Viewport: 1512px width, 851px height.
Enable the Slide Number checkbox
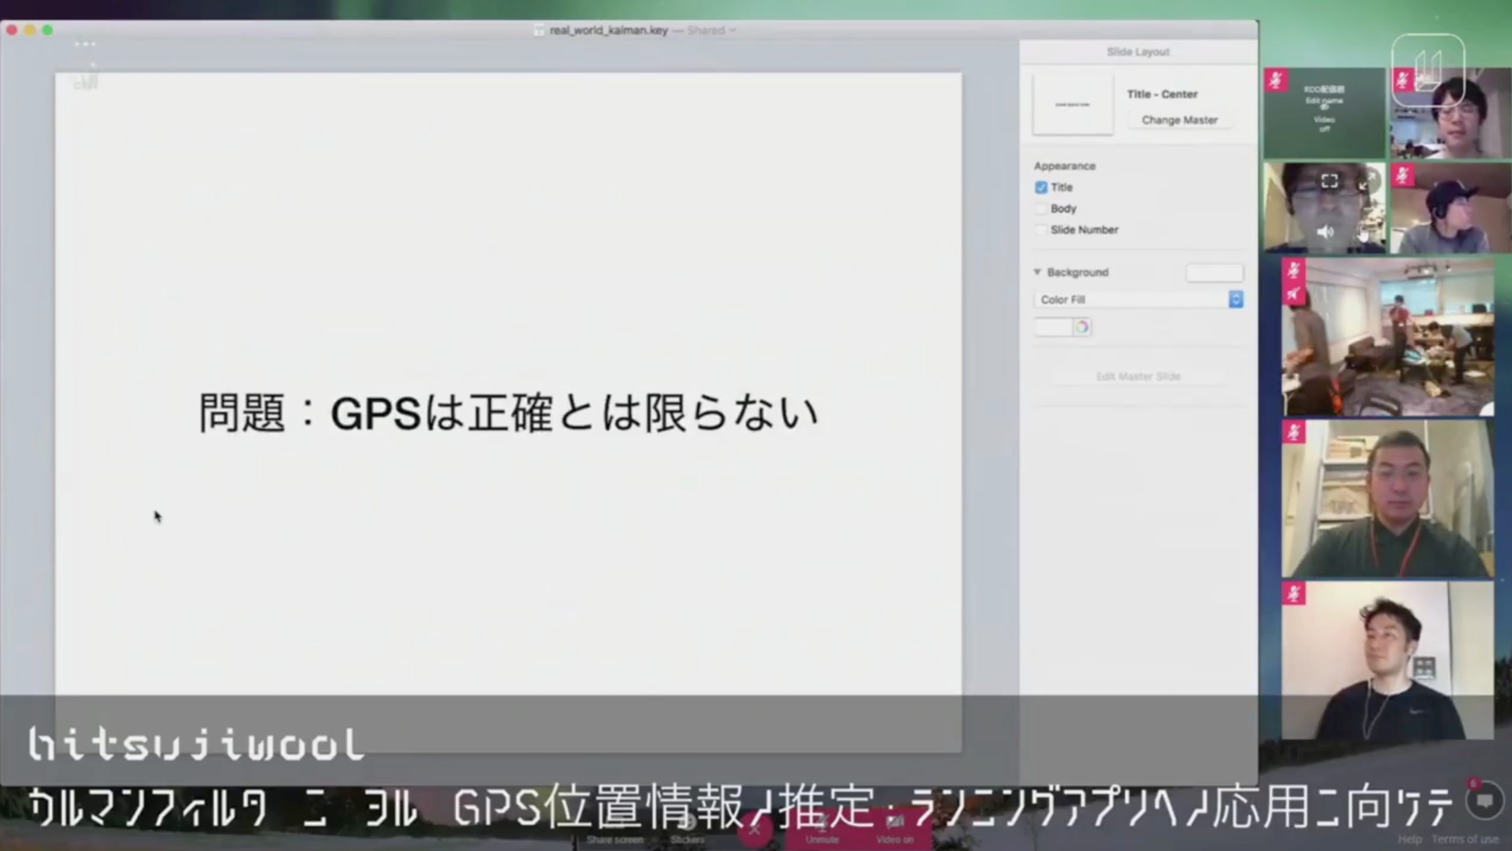[x=1041, y=230]
